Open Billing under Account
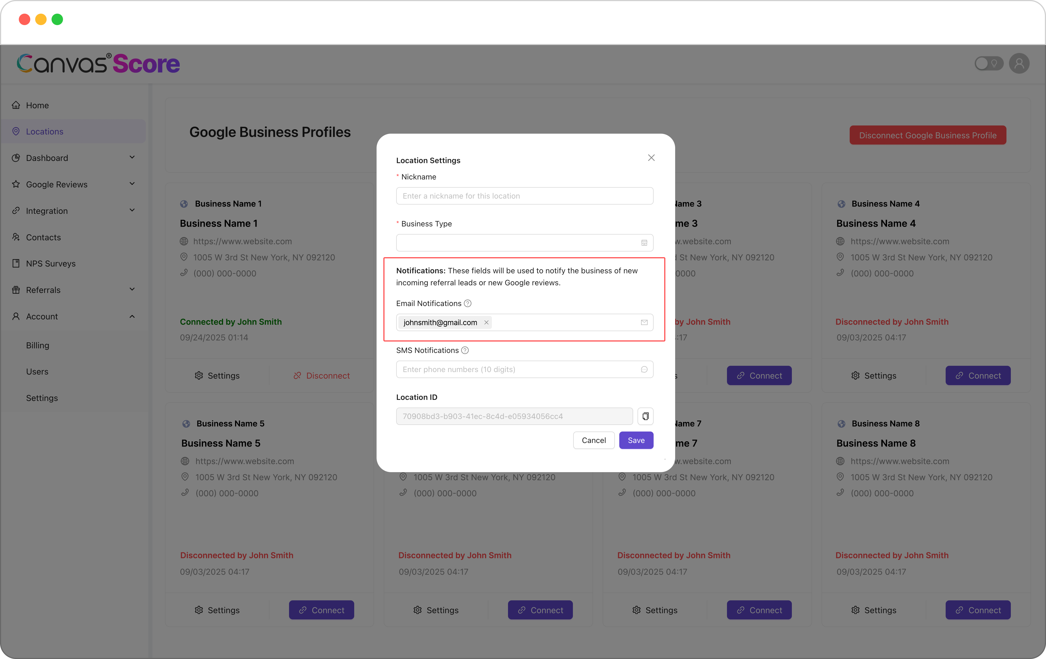The height and width of the screenshot is (659, 1046). [37, 345]
